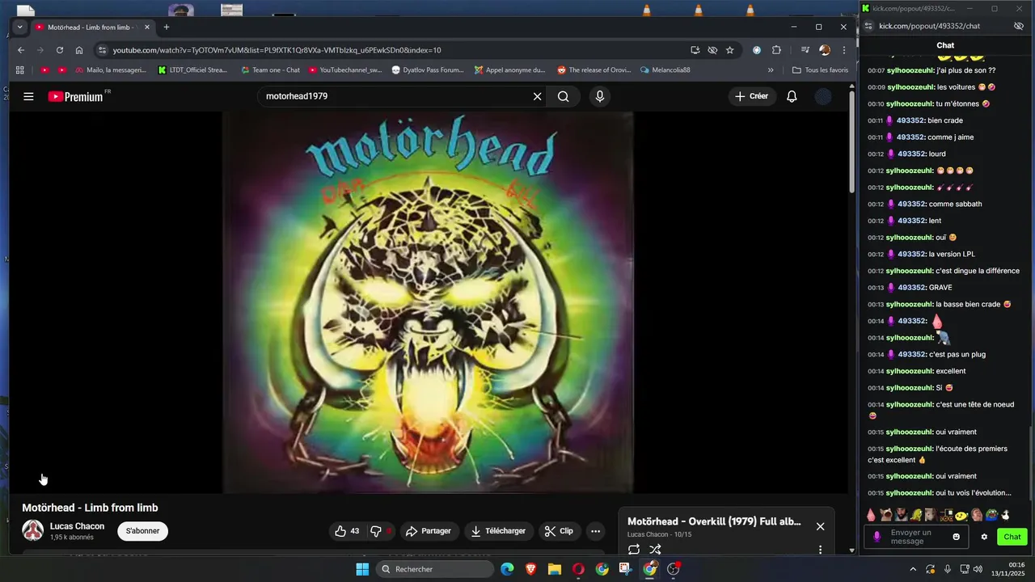Click the Motörhead video player image
The height and width of the screenshot is (582, 1035).
pos(428,302)
